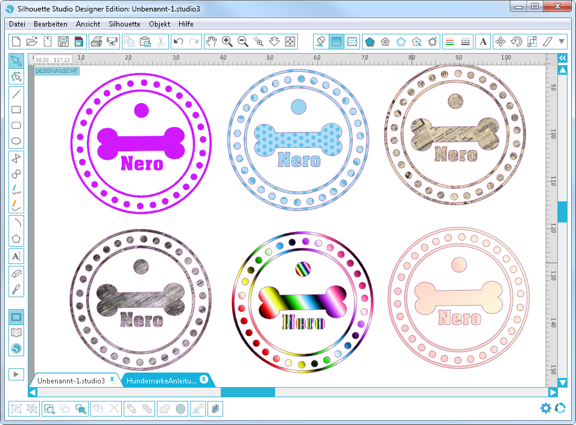The height and width of the screenshot is (425, 576).
Task: Open the Offset tool icon
Action: (x=180, y=409)
